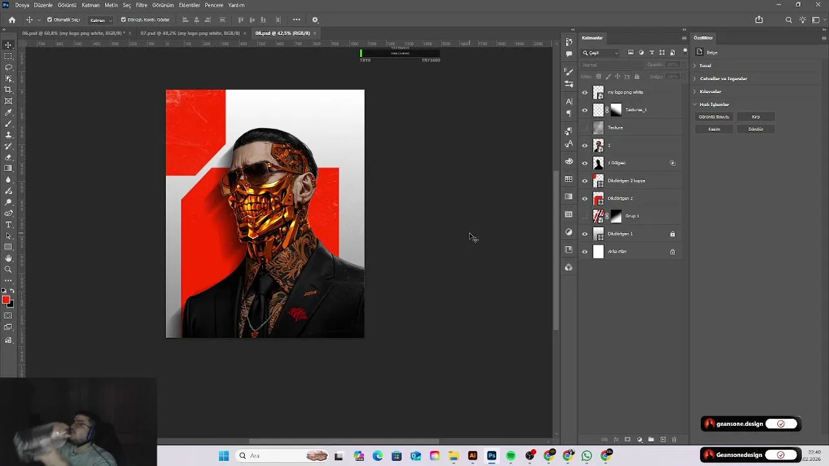Open the options bar settings gear
This screenshot has width=829, height=466.
(x=315, y=20)
